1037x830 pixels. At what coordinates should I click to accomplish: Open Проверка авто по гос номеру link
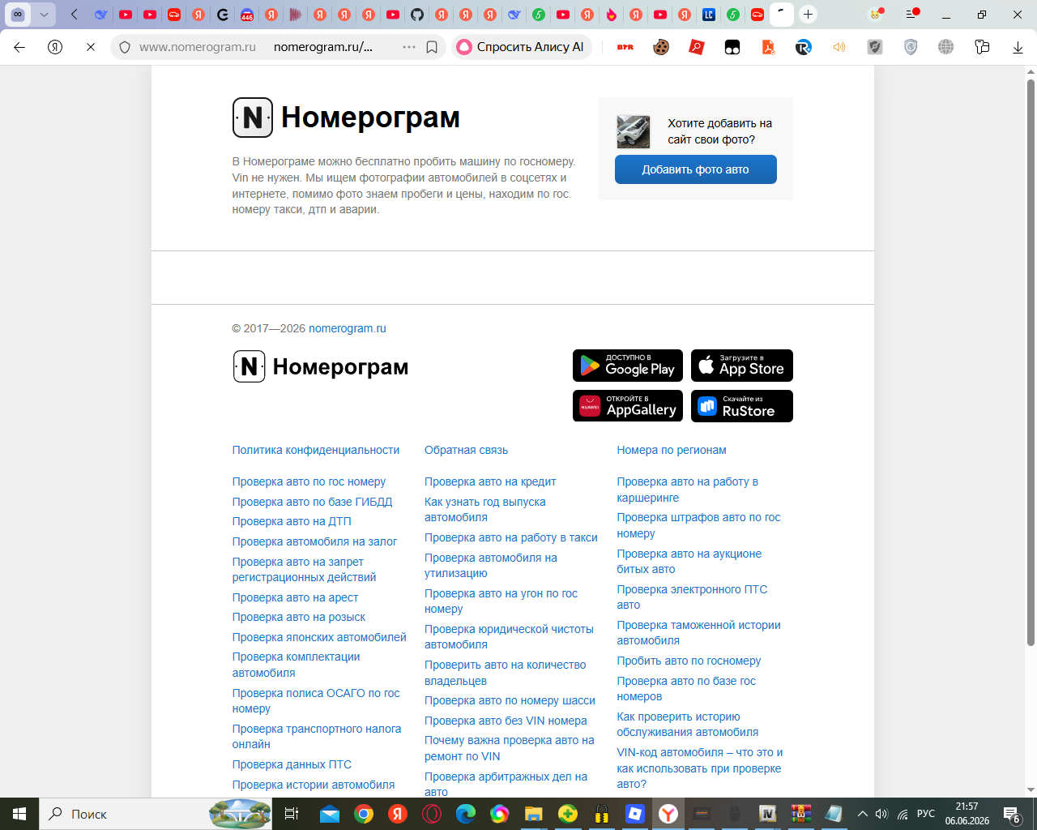pyautogui.click(x=309, y=481)
